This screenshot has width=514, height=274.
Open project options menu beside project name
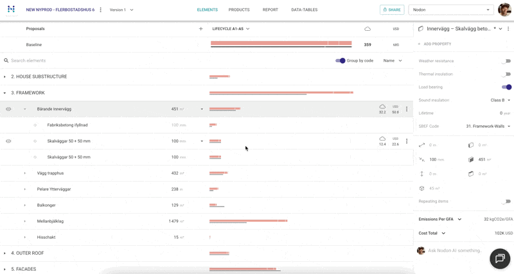tap(101, 10)
